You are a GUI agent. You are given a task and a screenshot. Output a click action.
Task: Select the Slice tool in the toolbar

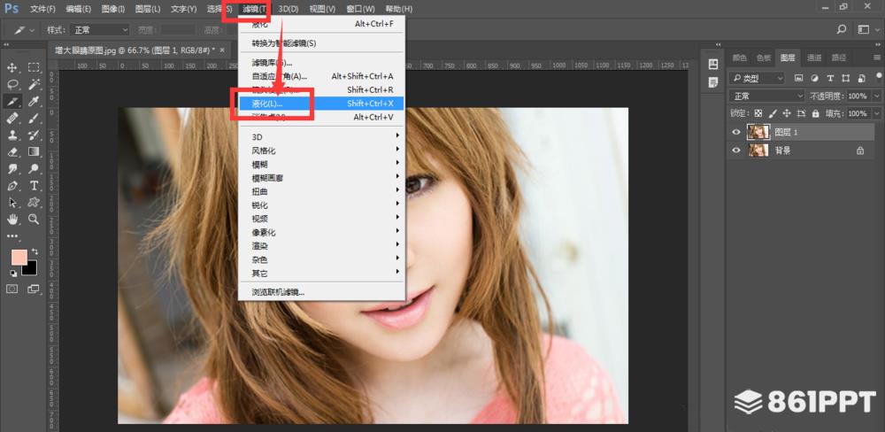pyautogui.click(x=12, y=102)
